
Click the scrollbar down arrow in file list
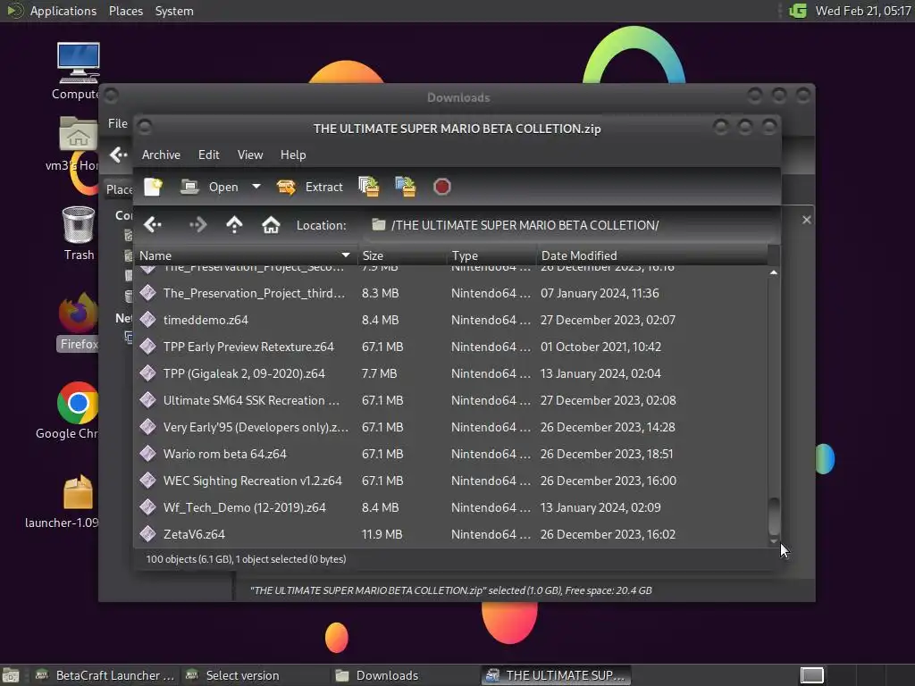click(773, 541)
